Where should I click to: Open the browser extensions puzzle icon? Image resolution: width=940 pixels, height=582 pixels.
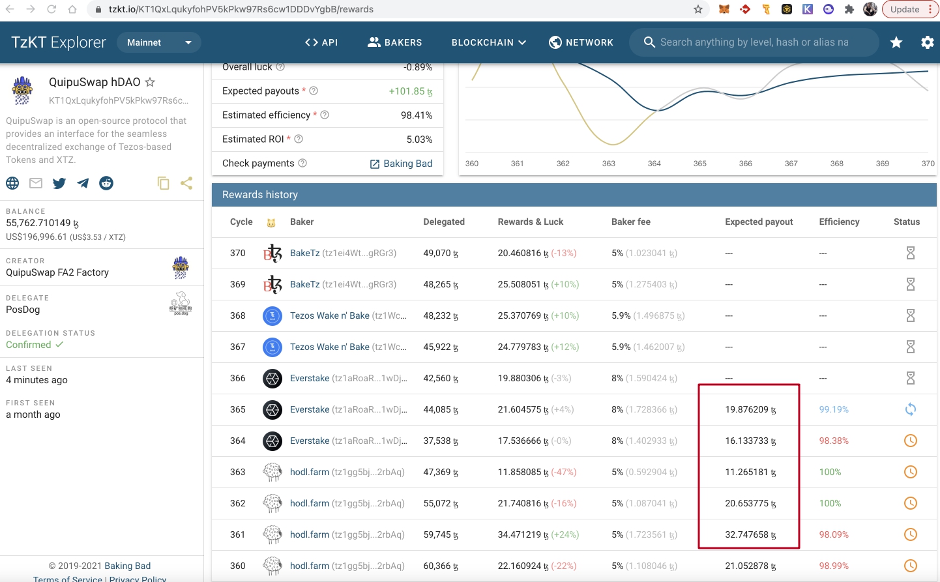[x=849, y=9]
